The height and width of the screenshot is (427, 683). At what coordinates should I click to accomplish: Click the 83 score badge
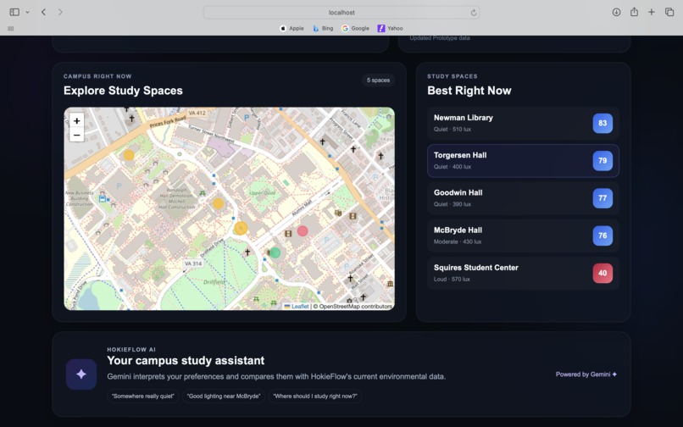pos(602,123)
